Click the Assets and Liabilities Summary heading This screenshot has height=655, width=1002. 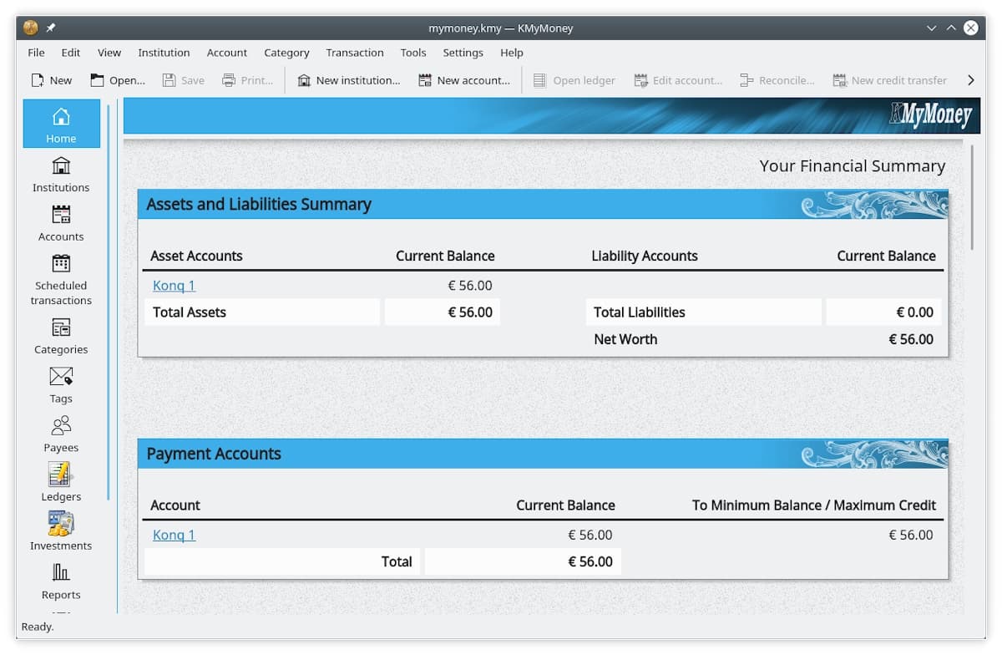tap(259, 204)
